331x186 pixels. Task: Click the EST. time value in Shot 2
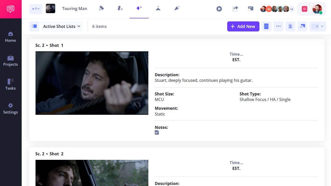[x=236, y=168]
